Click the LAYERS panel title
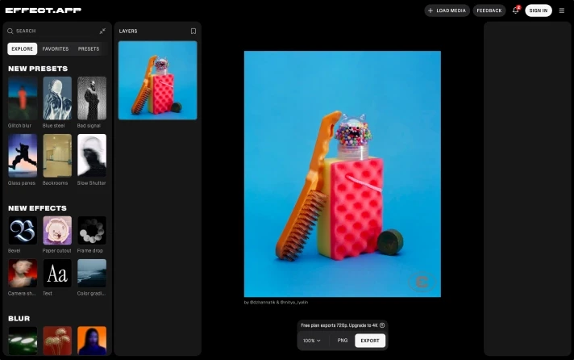The width and height of the screenshot is (574, 360). tap(128, 31)
